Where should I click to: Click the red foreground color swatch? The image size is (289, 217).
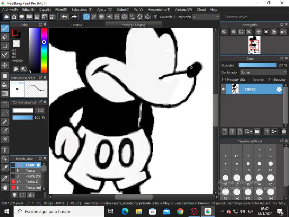tap(15, 33)
